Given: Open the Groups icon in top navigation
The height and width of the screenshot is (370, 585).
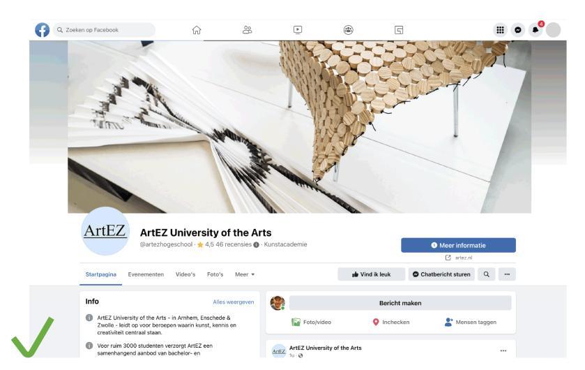Looking at the screenshot, I should tap(349, 30).
